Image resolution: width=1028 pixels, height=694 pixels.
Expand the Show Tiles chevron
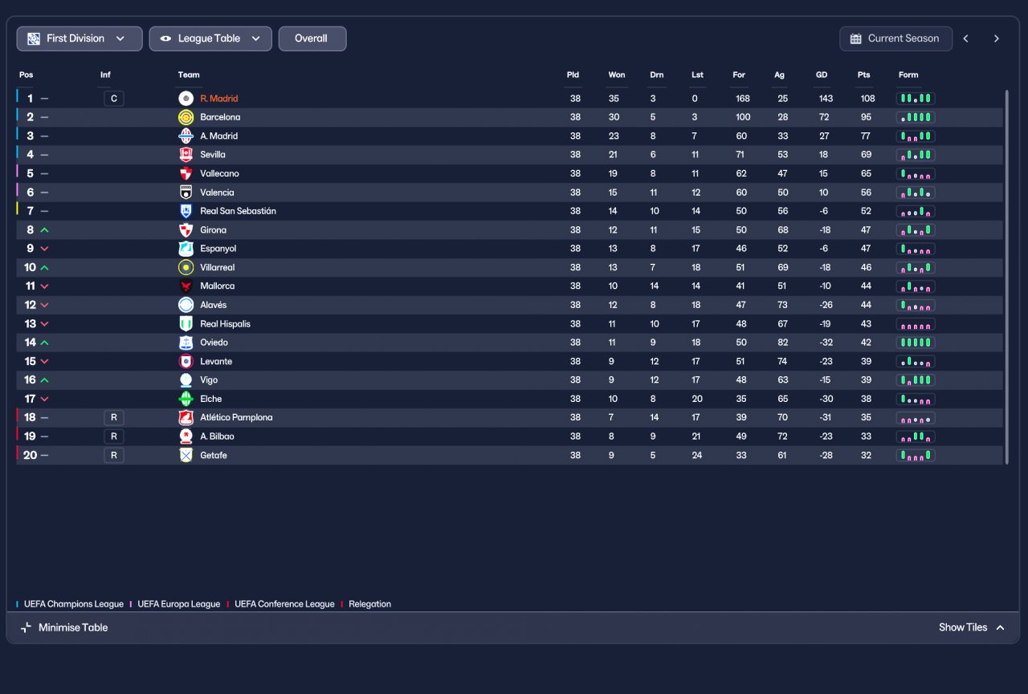coord(1000,627)
